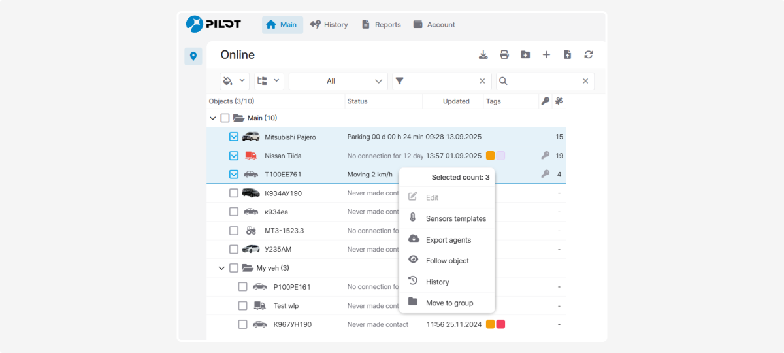Click the search input field
Image resolution: width=784 pixels, height=353 pixels.
[544, 81]
